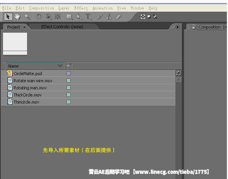
Task: Click the CircleMatte.psd file icon
Action: coord(10,73)
